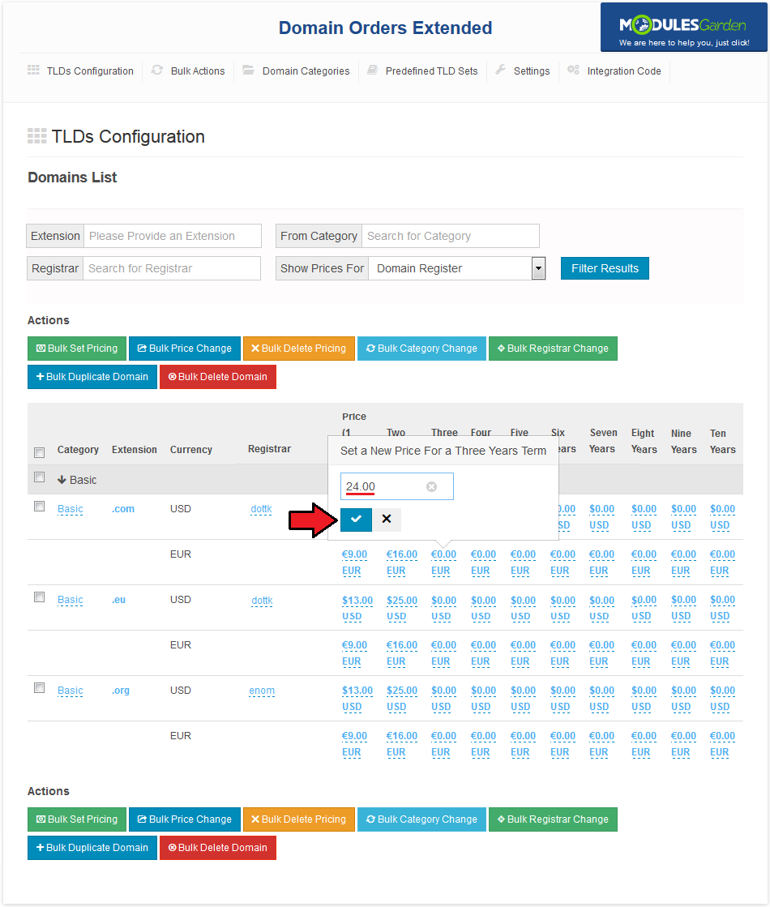Edit the .eu two-year $25.00 USD price
Viewport: 770px width, 907px height.
(x=402, y=608)
